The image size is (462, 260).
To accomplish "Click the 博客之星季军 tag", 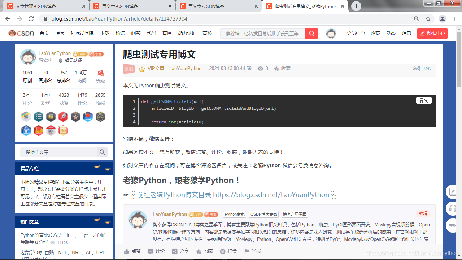I will point(295,214).
